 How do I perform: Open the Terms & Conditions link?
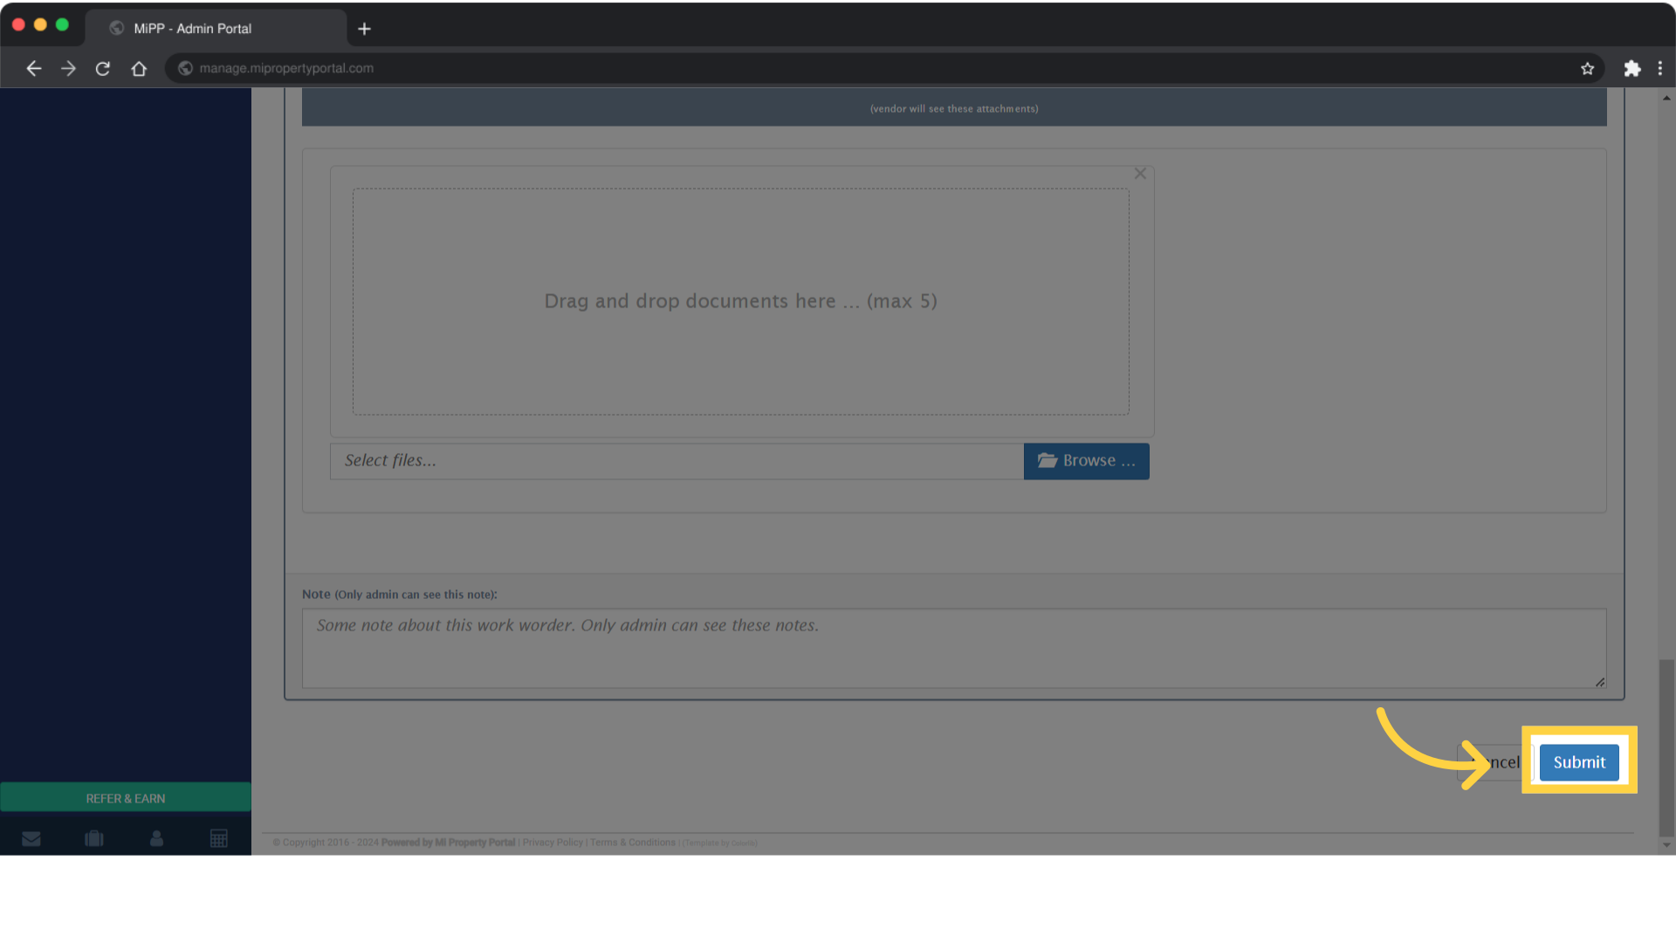(x=632, y=843)
